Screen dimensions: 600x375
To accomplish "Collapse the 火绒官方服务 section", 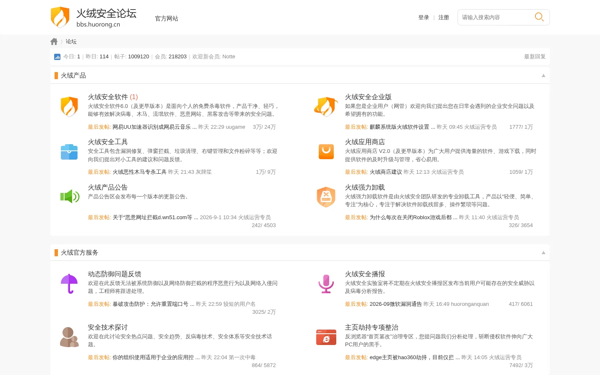I will [x=543, y=252].
